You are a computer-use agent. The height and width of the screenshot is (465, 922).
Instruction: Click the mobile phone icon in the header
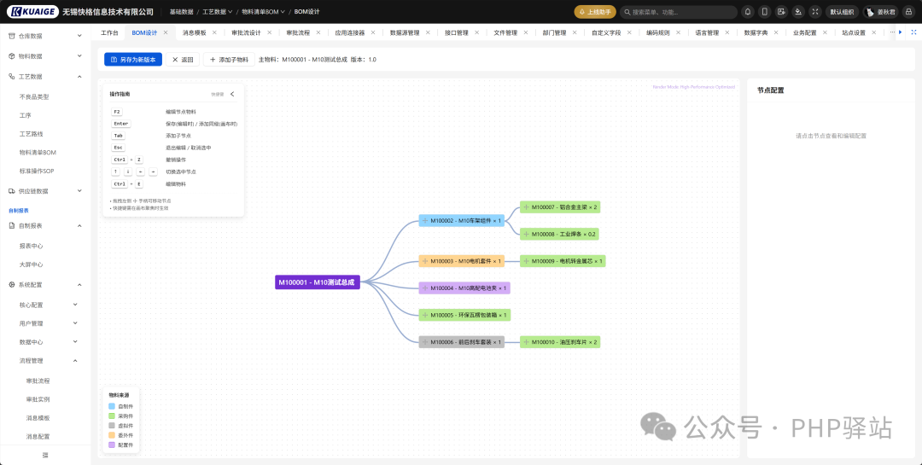pyautogui.click(x=764, y=12)
